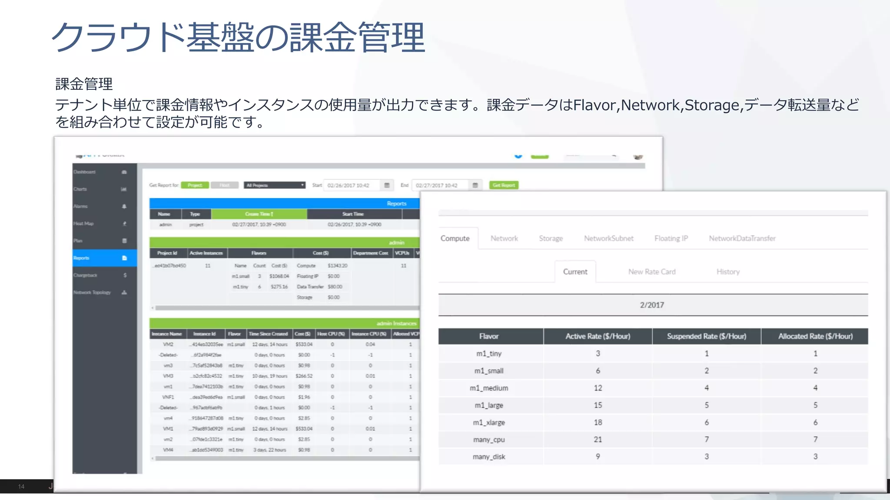890x500 pixels.
Task: Click Active Rate ($/Hour) column header
Action: (x=598, y=336)
